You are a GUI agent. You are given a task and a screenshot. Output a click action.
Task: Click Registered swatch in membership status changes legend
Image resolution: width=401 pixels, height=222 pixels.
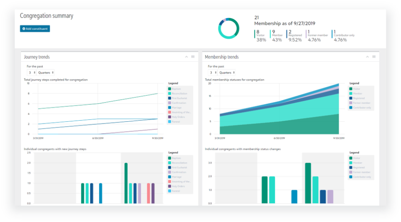(351, 168)
